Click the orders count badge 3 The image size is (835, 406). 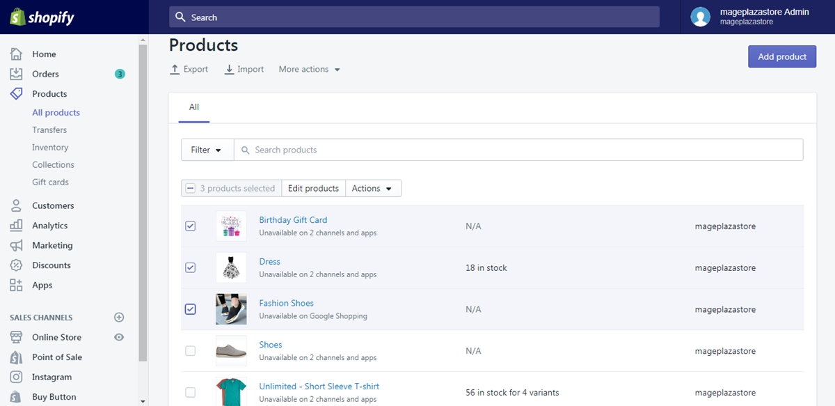click(x=120, y=74)
